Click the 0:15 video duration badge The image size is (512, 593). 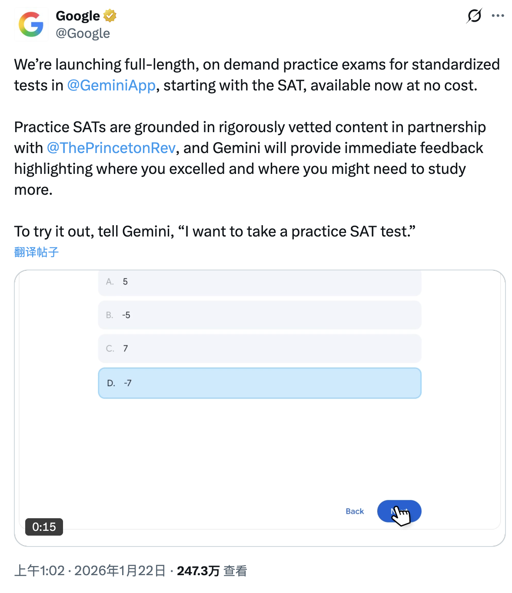pos(44,527)
